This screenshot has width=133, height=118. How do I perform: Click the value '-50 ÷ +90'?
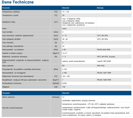[66, 76]
